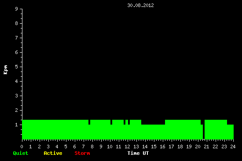Click hour 0 on the time axis
The image size is (242, 161).
tap(22, 147)
